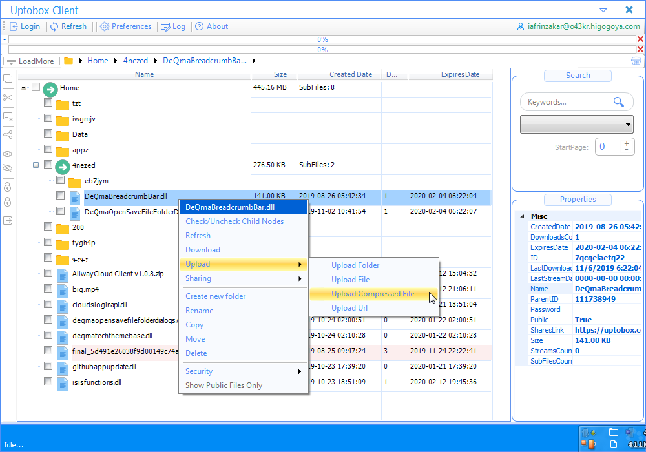Expand the Upload submenu arrow

(300, 264)
